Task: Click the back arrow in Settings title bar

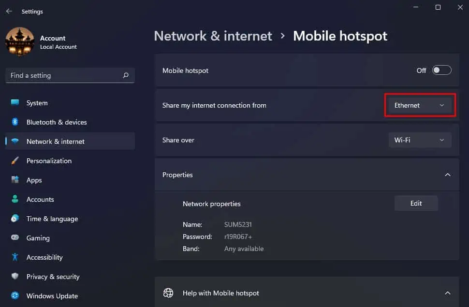Action: point(9,11)
